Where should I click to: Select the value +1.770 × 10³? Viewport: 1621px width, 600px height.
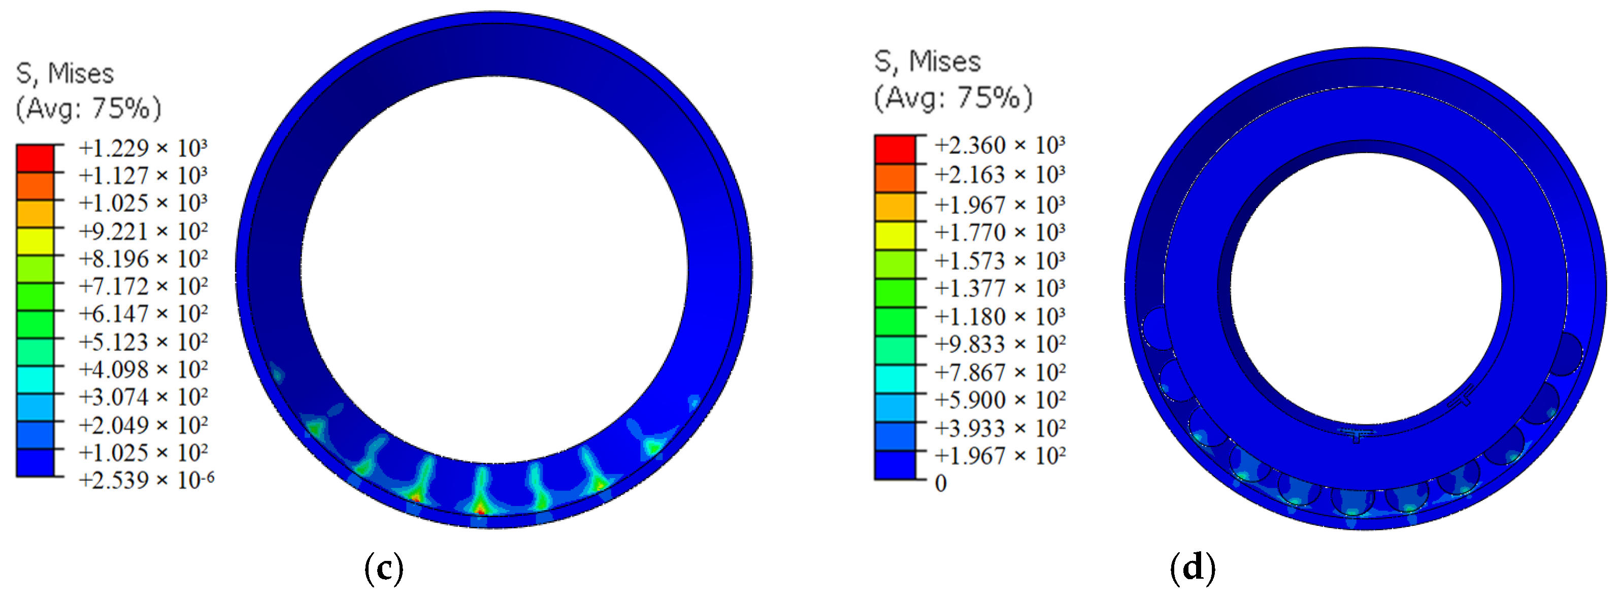click(1000, 232)
